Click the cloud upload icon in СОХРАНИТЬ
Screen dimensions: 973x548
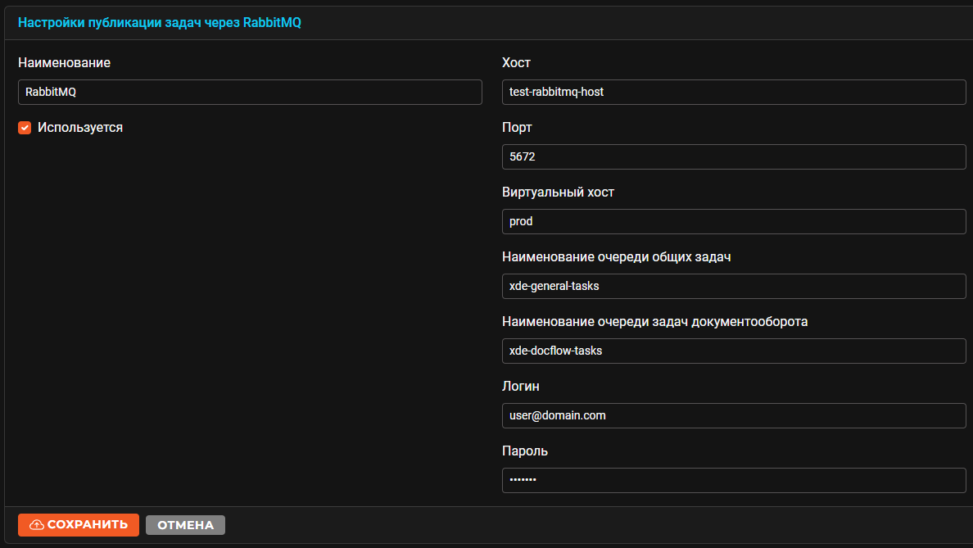point(37,525)
